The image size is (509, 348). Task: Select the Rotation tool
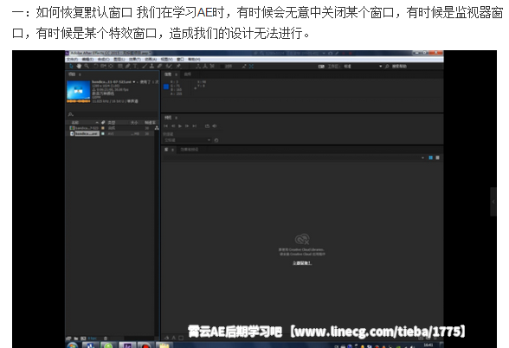96,66
